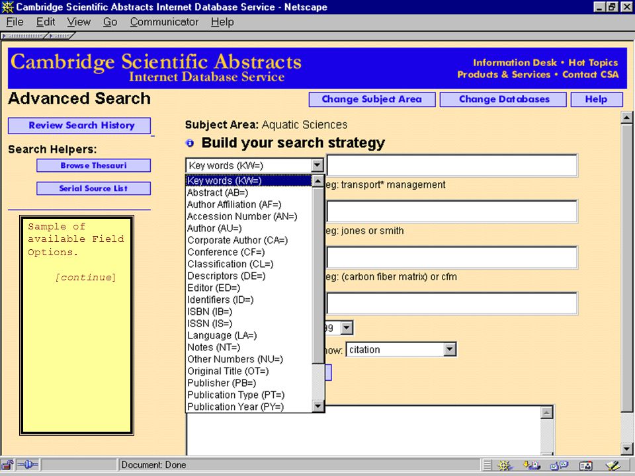Click the Key words (KW=) dropdown arrow
Image resolution: width=635 pixels, height=476 pixels.
tap(317, 165)
